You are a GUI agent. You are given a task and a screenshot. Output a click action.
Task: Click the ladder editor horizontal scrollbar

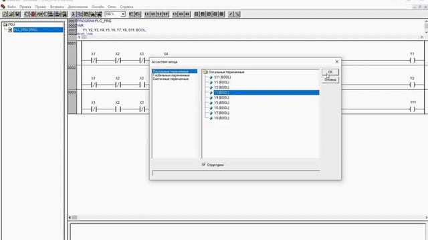tap(248, 217)
